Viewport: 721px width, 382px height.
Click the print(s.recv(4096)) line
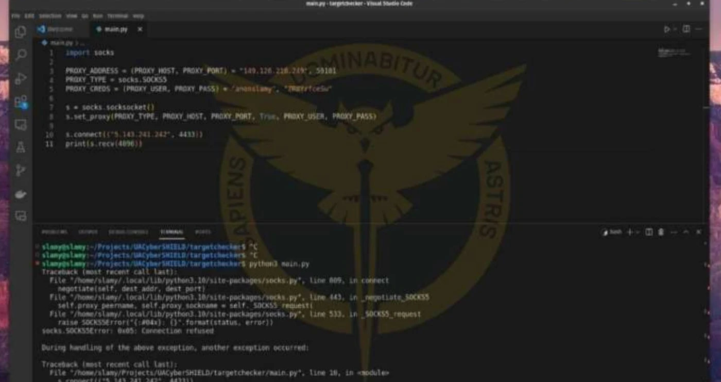104,144
